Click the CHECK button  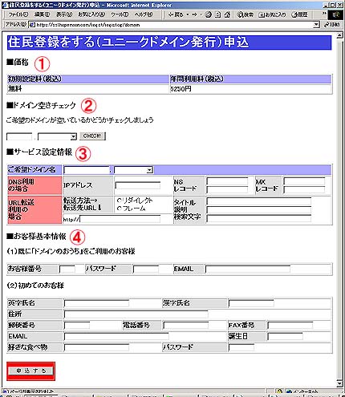tap(92, 136)
